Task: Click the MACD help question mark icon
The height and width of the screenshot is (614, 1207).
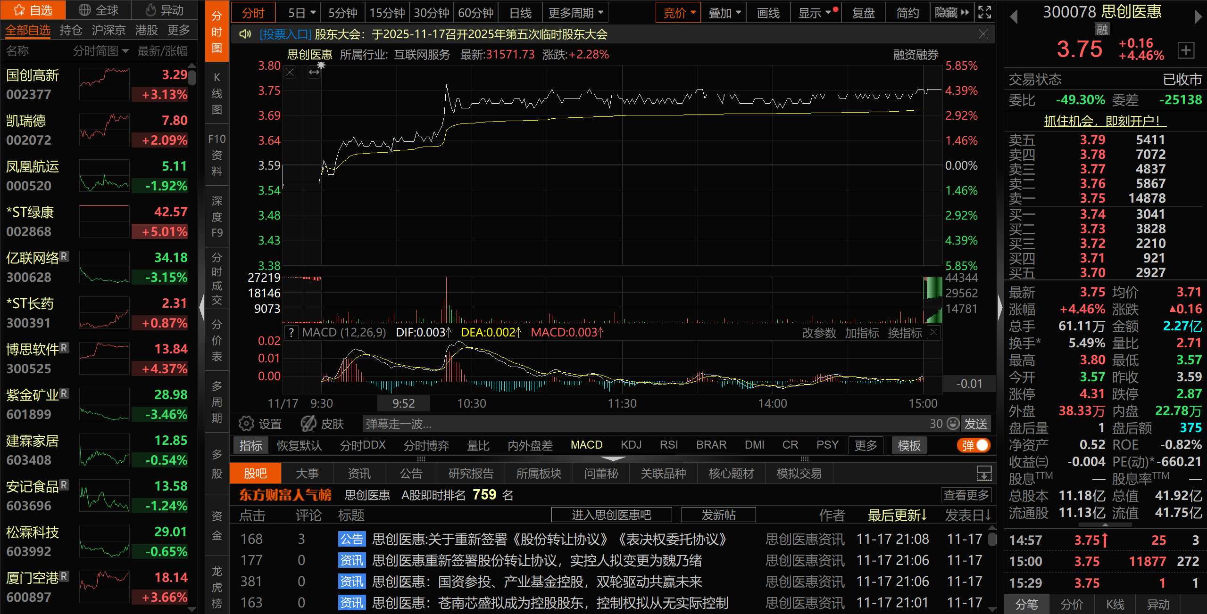Action: [291, 333]
